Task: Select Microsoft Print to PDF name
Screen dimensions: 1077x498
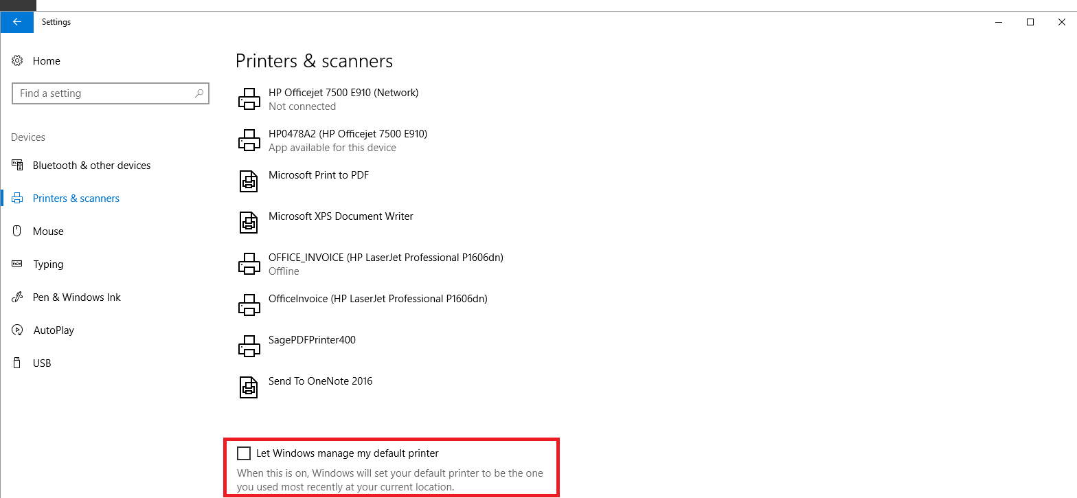Action: pyautogui.click(x=319, y=175)
